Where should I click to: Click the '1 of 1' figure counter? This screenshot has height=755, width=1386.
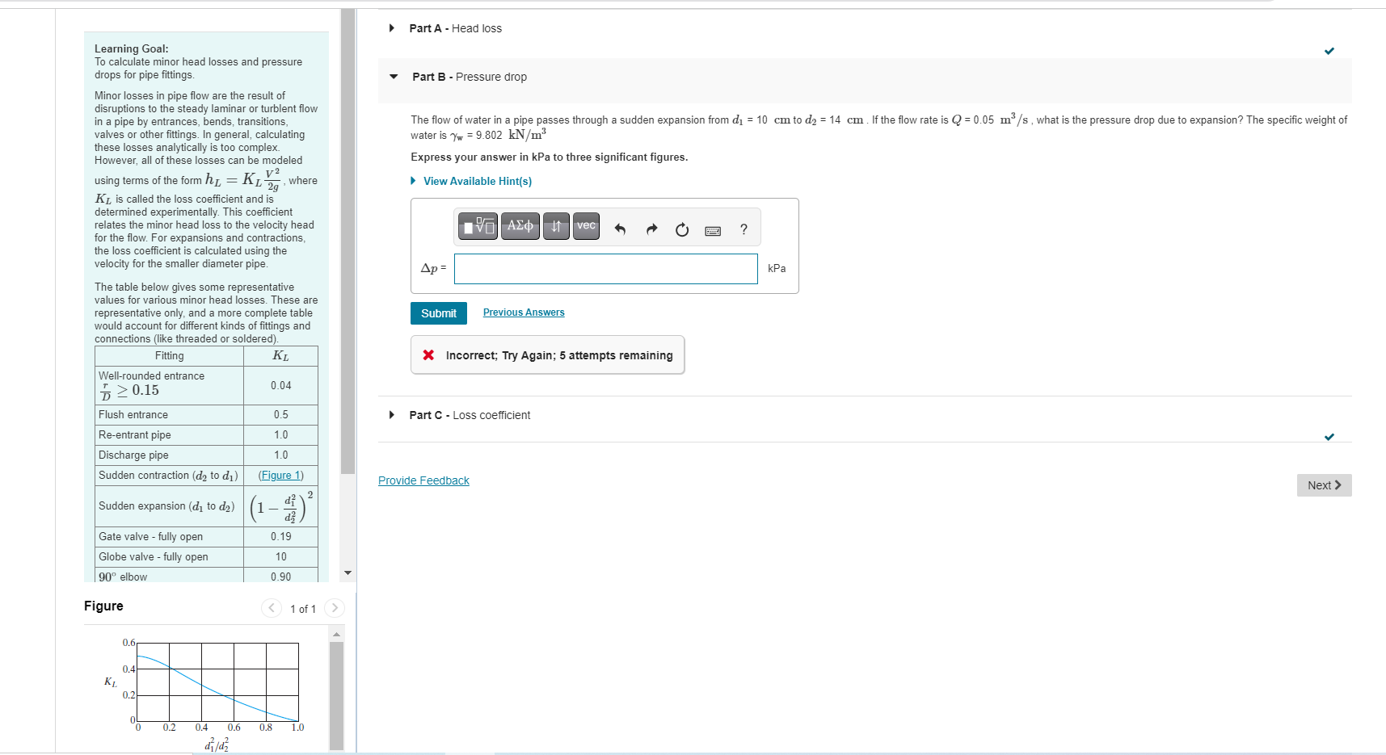point(303,609)
